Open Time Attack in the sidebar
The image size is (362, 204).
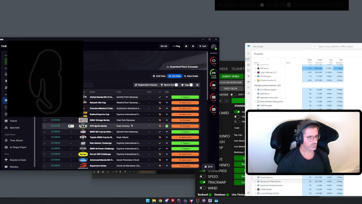pos(16,141)
